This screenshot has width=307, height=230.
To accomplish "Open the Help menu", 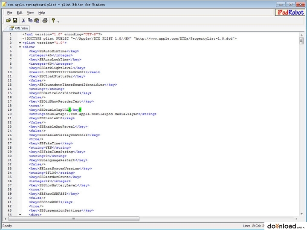I will (41, 13).
